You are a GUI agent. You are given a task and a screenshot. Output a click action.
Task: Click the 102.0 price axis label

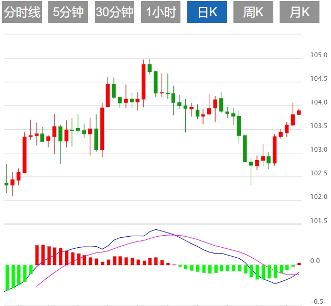pyautogui.click(x=319, y=197)
